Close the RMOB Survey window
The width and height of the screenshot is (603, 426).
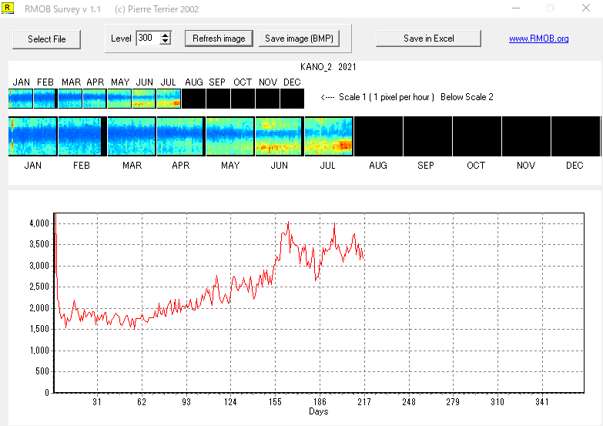pyautogui.click(x=585, y=8)
